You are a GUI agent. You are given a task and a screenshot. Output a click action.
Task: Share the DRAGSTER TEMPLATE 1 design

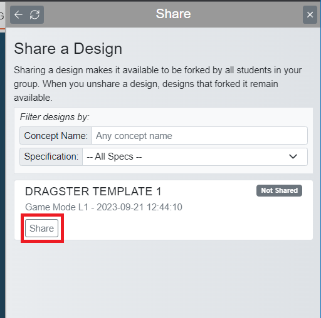[x=41, y=228]
